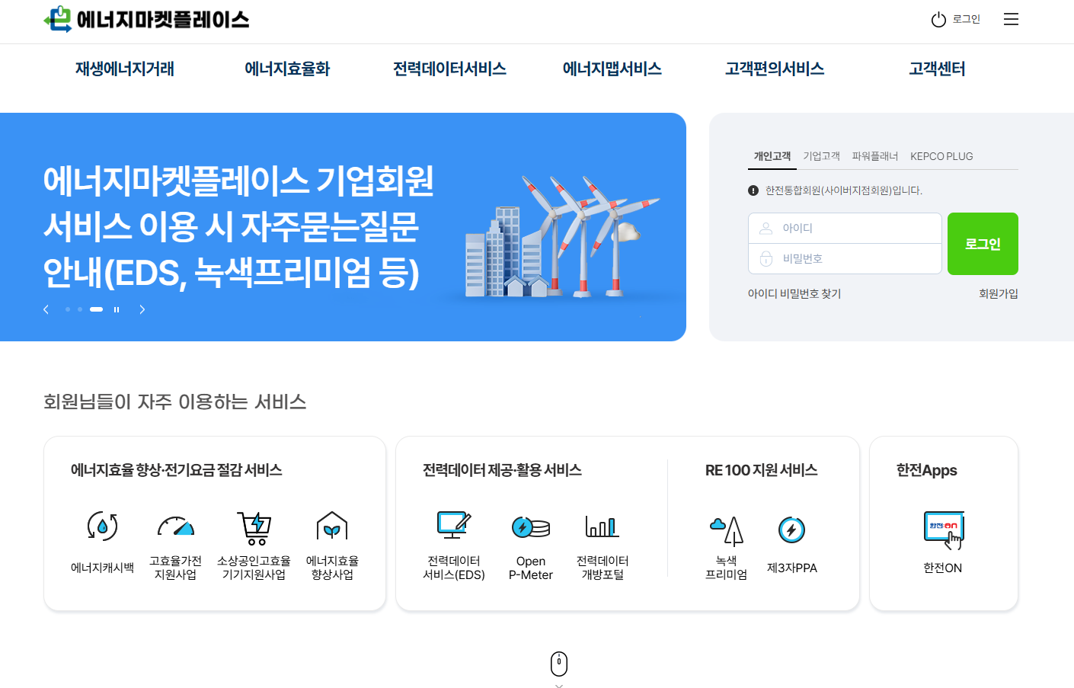Screen dimensions: 1074x688
Task: Click the mouse scroll-down indicator icon
Action: coord(559,664)
